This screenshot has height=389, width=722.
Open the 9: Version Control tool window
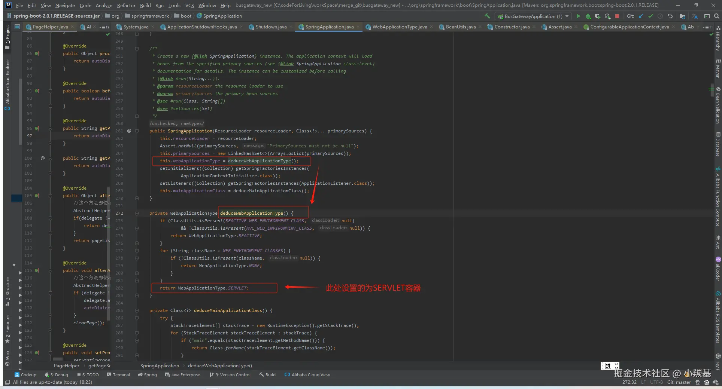click(x=230, y=375)
